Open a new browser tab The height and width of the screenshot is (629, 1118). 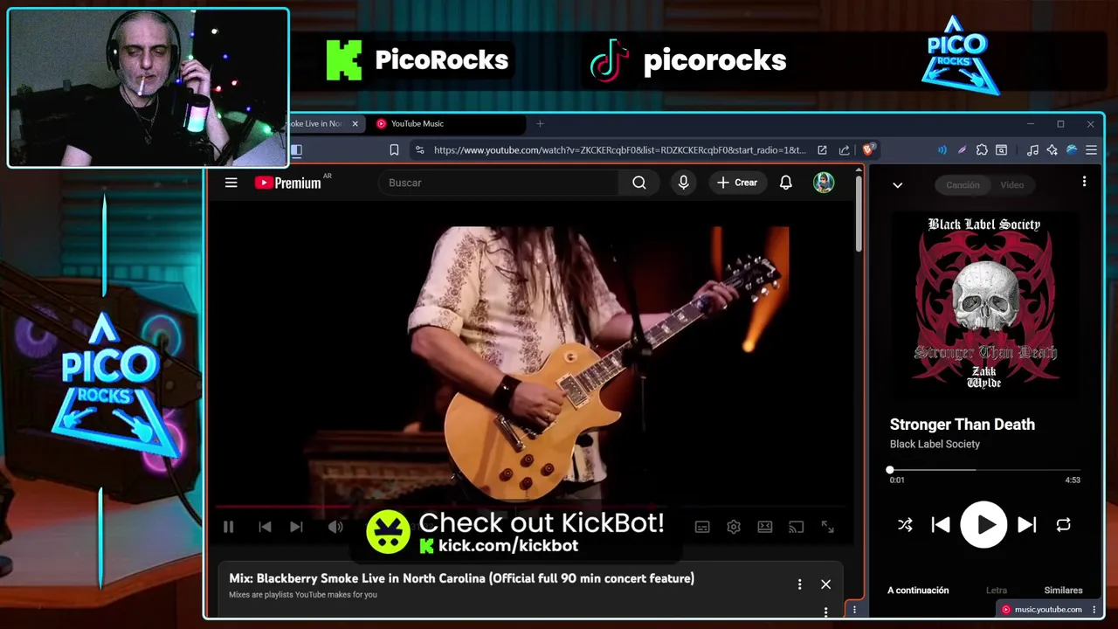tap(540, 124)
